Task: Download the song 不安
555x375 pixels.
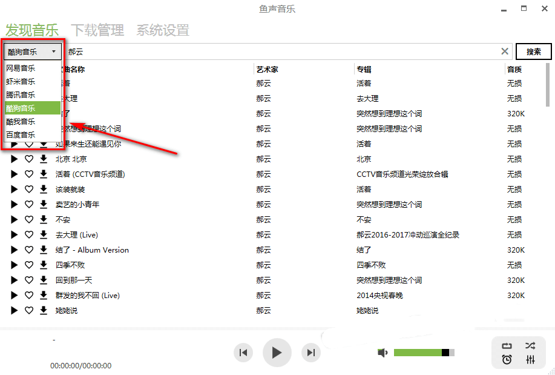Action: pos(44,220)
